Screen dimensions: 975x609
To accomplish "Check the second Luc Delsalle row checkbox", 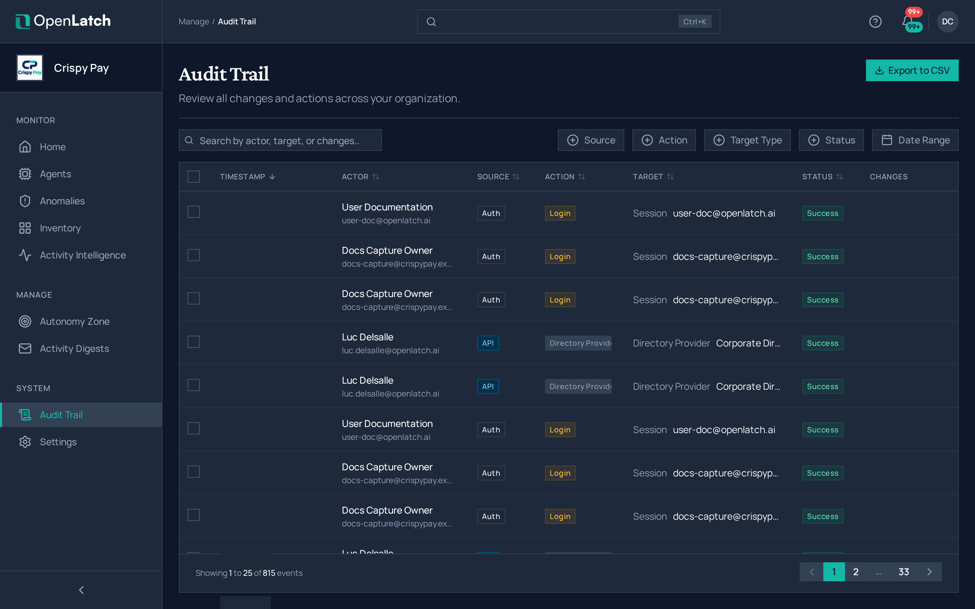I will coord(193,385).
